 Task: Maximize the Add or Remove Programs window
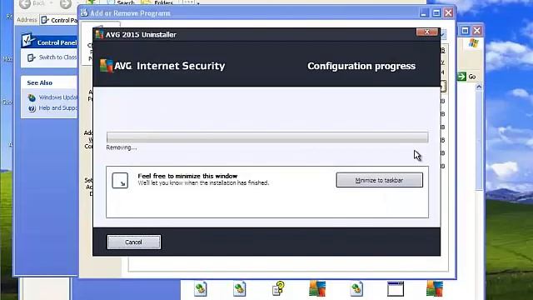[x=436, y=13]
